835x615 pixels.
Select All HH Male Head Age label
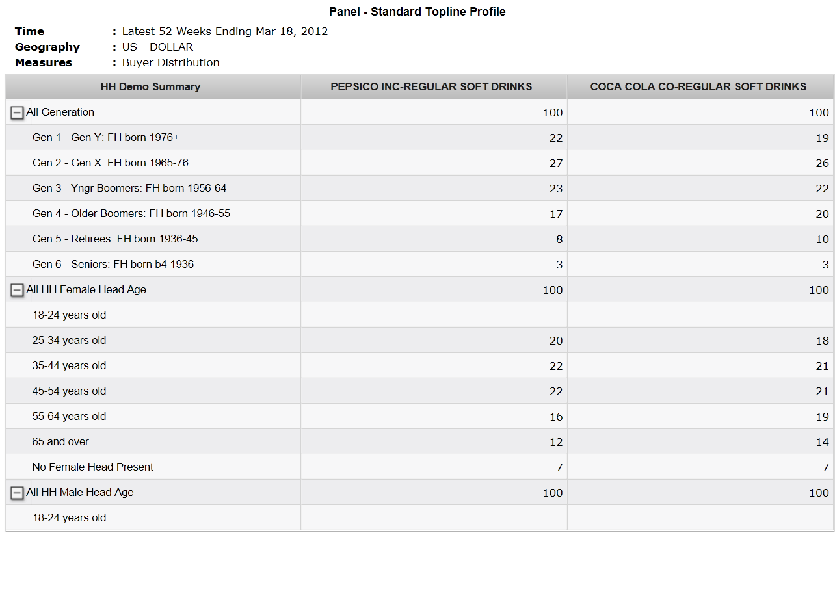(80, 492)
